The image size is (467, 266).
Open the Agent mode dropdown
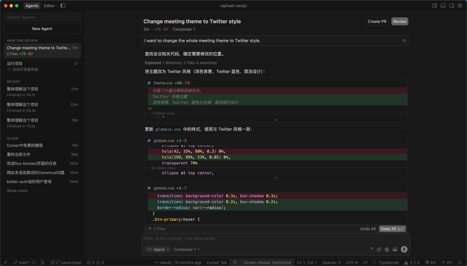pyautogui.click(x=157, y=249)
